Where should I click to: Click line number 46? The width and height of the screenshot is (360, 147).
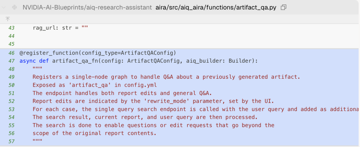click(x=11, y=53)
